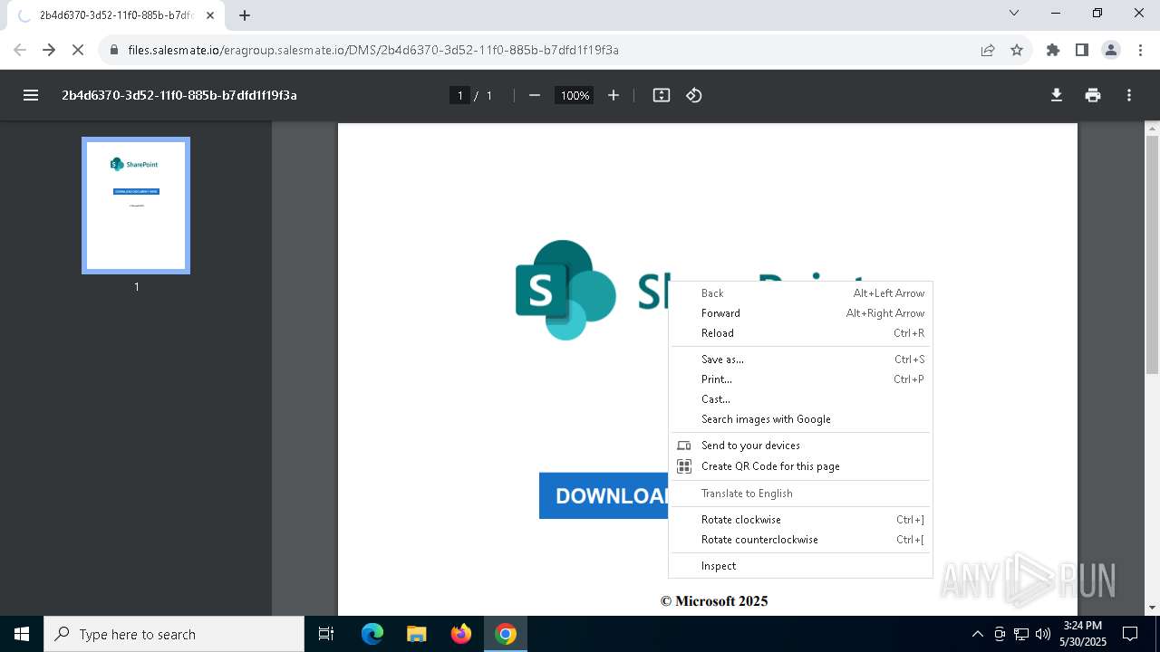The image size is (1160, 652).
Task: Choose Save as... from the context menu
Action: pyautogui.click(x=800, y=360)
